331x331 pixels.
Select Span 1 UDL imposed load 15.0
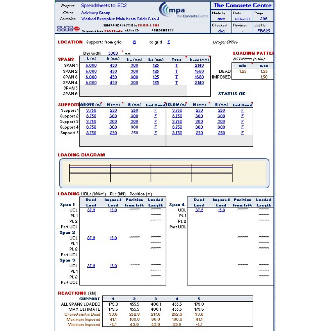pyautogui.click(x=113, y=210)
